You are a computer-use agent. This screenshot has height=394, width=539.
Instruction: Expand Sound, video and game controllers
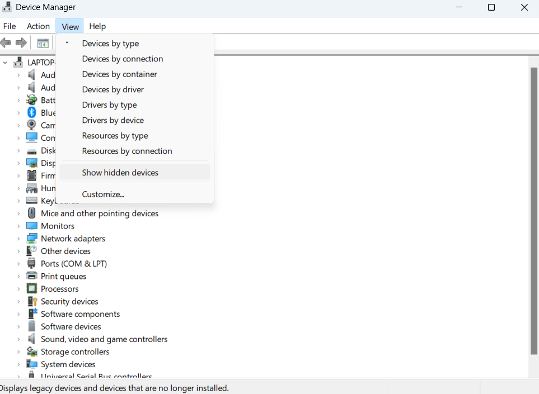pyautogui.click(x=18, y=339)
